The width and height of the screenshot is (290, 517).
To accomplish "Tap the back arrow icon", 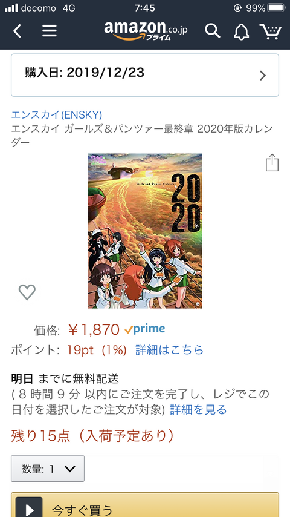I will 17,31.
